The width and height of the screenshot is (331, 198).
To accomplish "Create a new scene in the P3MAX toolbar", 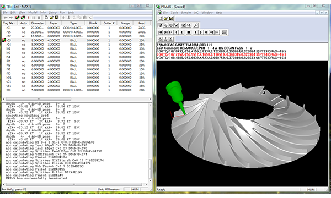I will [160, 19].
